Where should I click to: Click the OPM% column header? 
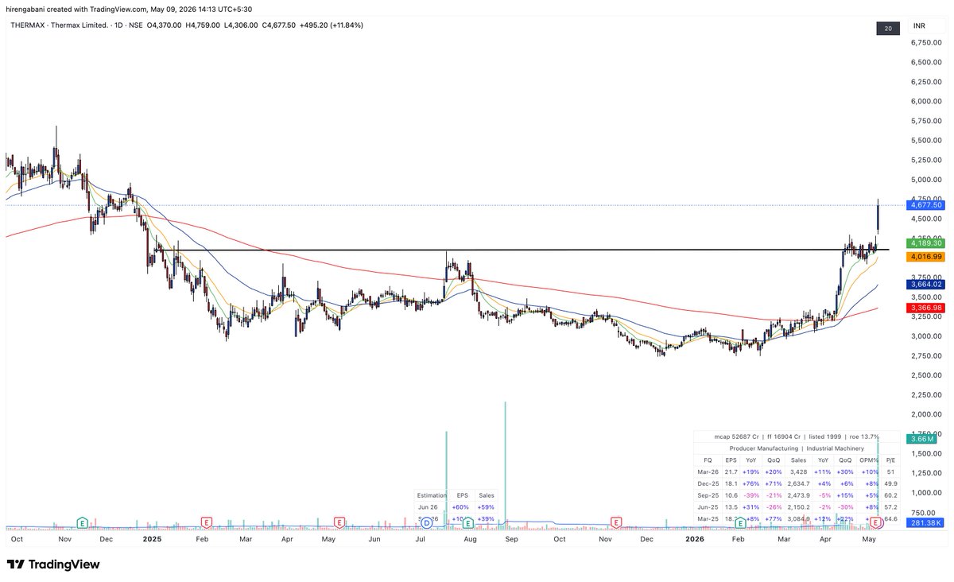coord(869,460)
